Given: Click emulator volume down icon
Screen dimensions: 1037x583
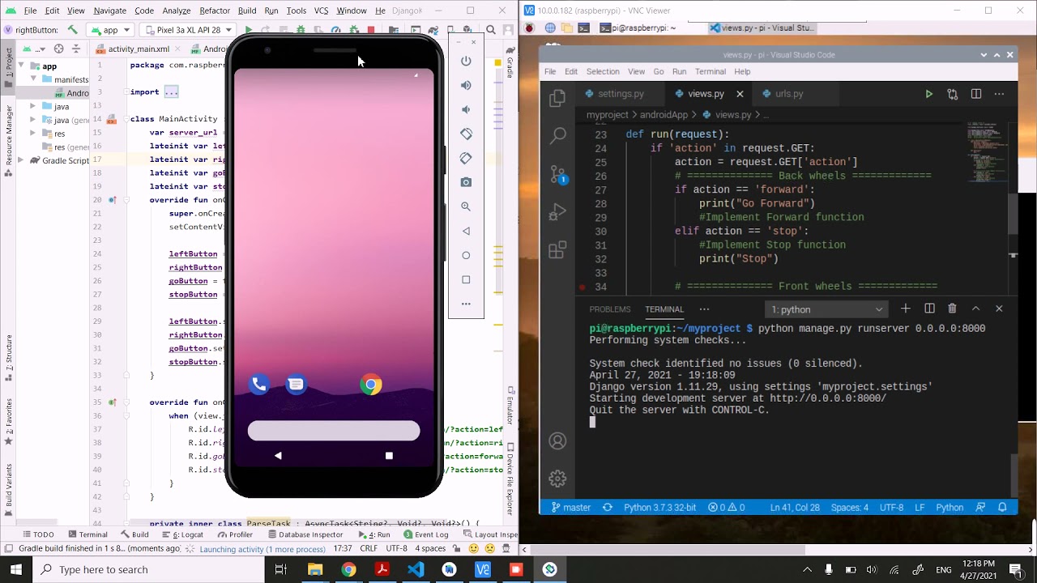Looking at the screenshot, I should point(466,109).
